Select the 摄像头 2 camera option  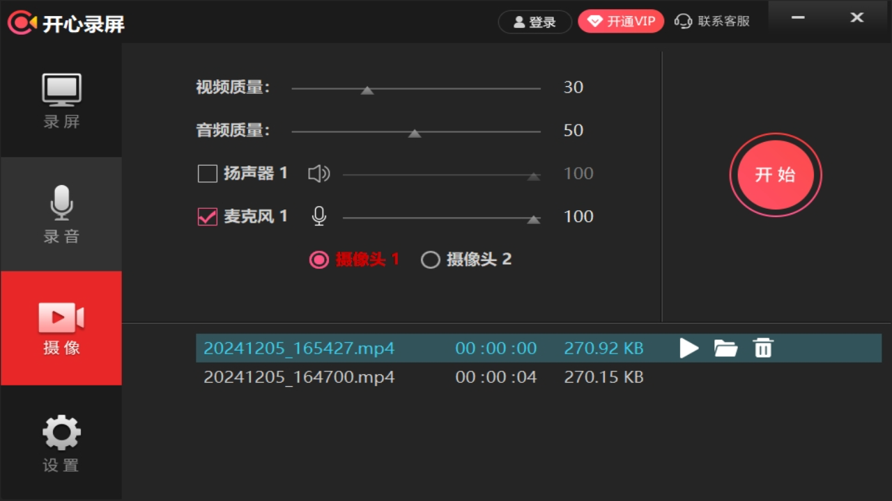(430, 260)
